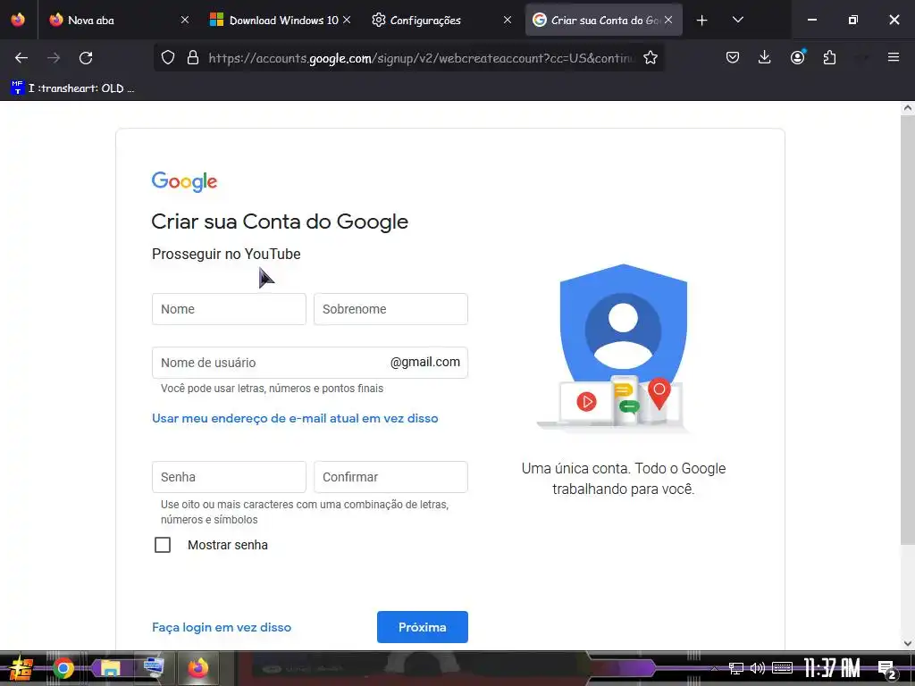
Task: Click the URL address field
Action: point(420,58)
